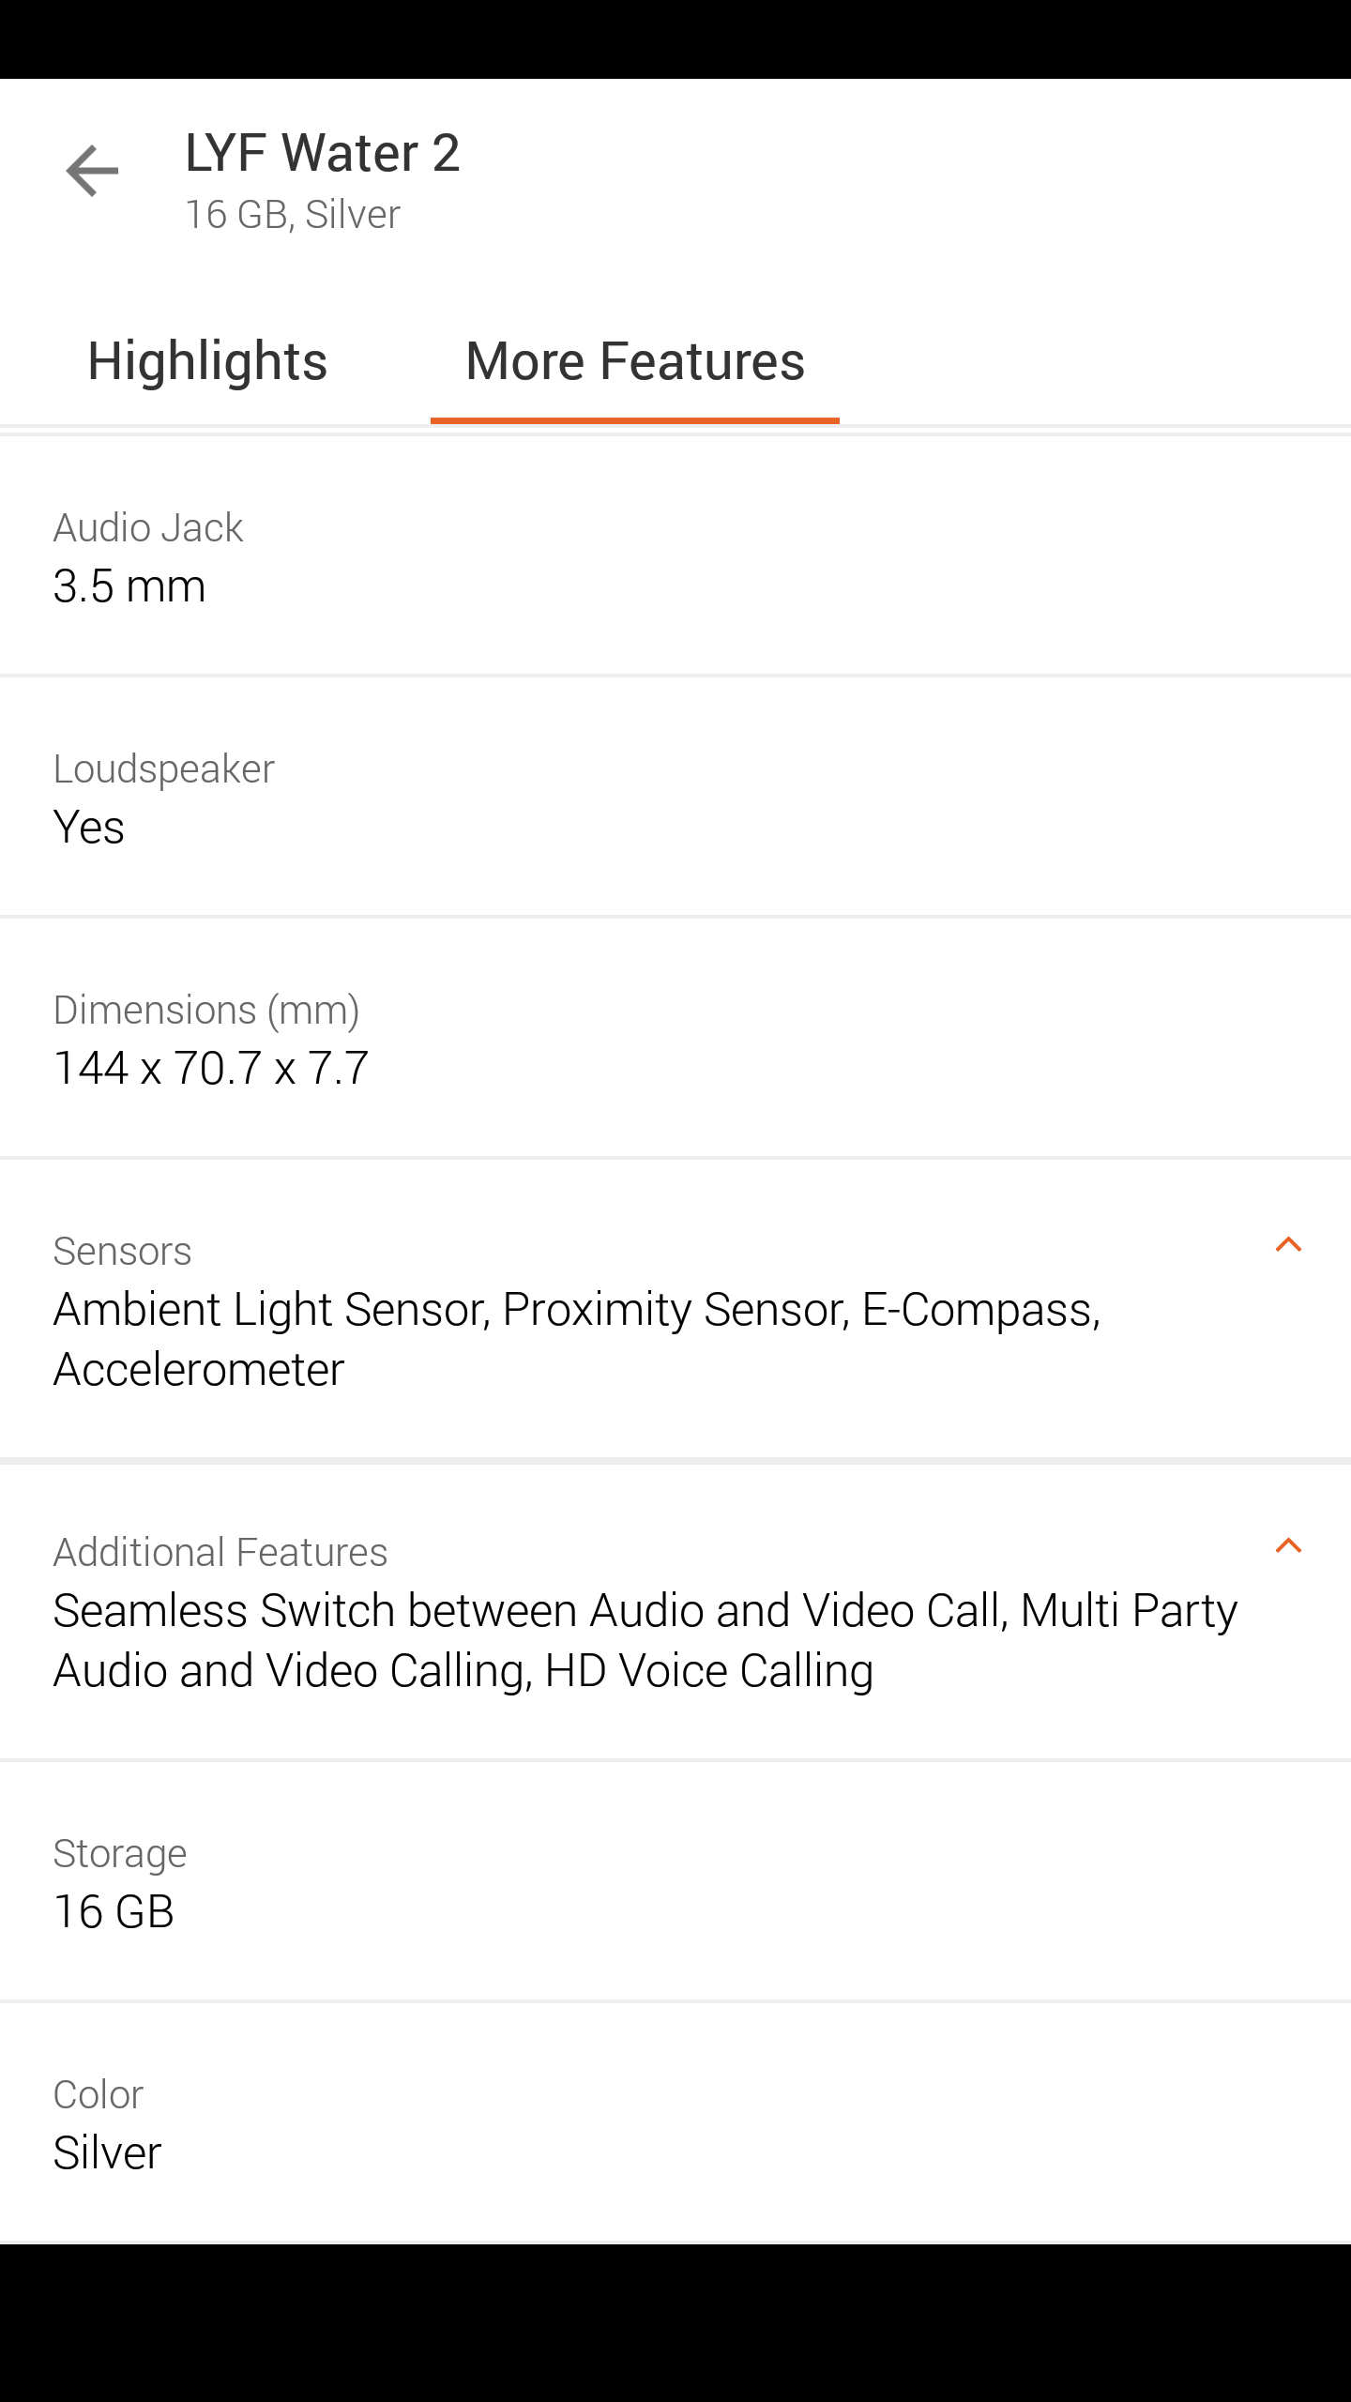This screenshot has height=2402, width=1351.
Task: Click the Loudspeaker label
Action: (164, 769)
